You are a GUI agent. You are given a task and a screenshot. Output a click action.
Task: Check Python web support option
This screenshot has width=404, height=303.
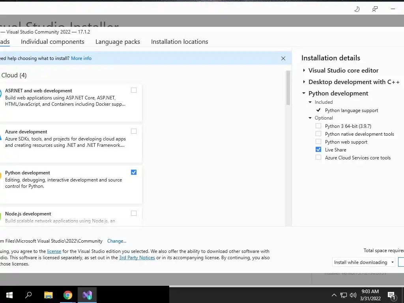(318, 142)
